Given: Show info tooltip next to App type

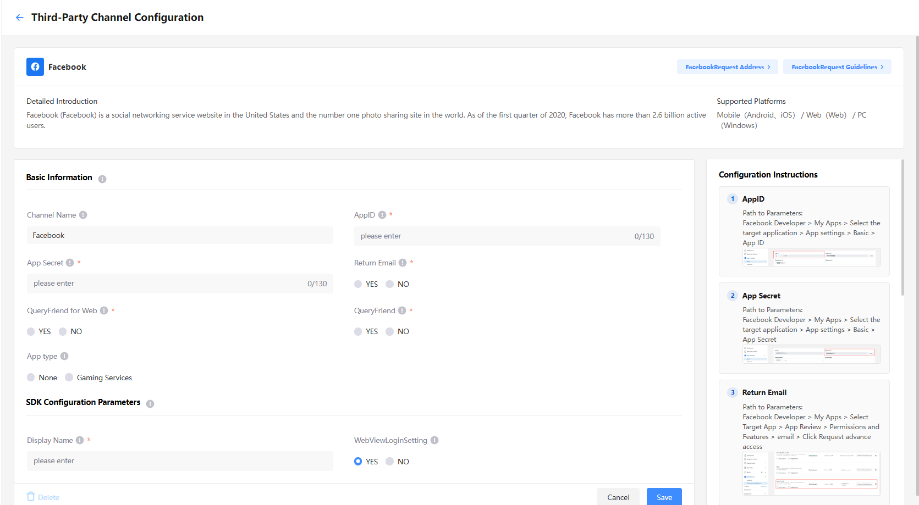Looking at the screenshot, I should tap(64, 356).
